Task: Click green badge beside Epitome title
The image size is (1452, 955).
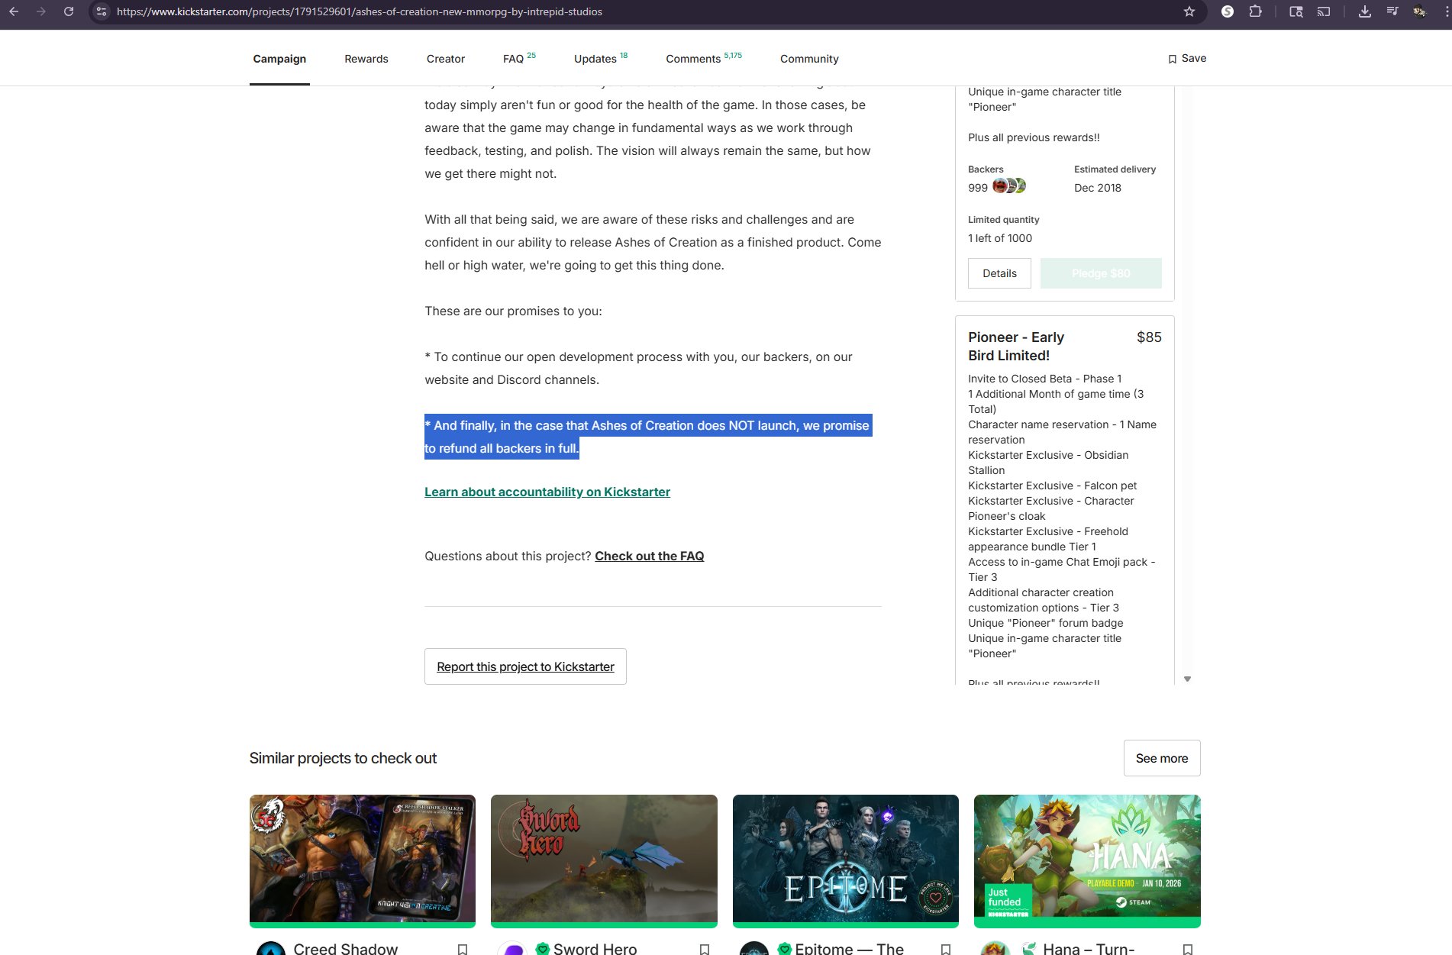Action: click(784, 949)
